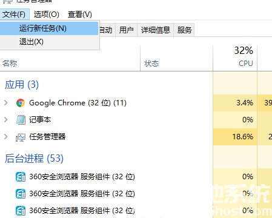Image resolution: width=272 pixels, height=218 pixels.
Task: Sort processes by CPU column header
Action: pyautogui.click(x=245, y=64)
